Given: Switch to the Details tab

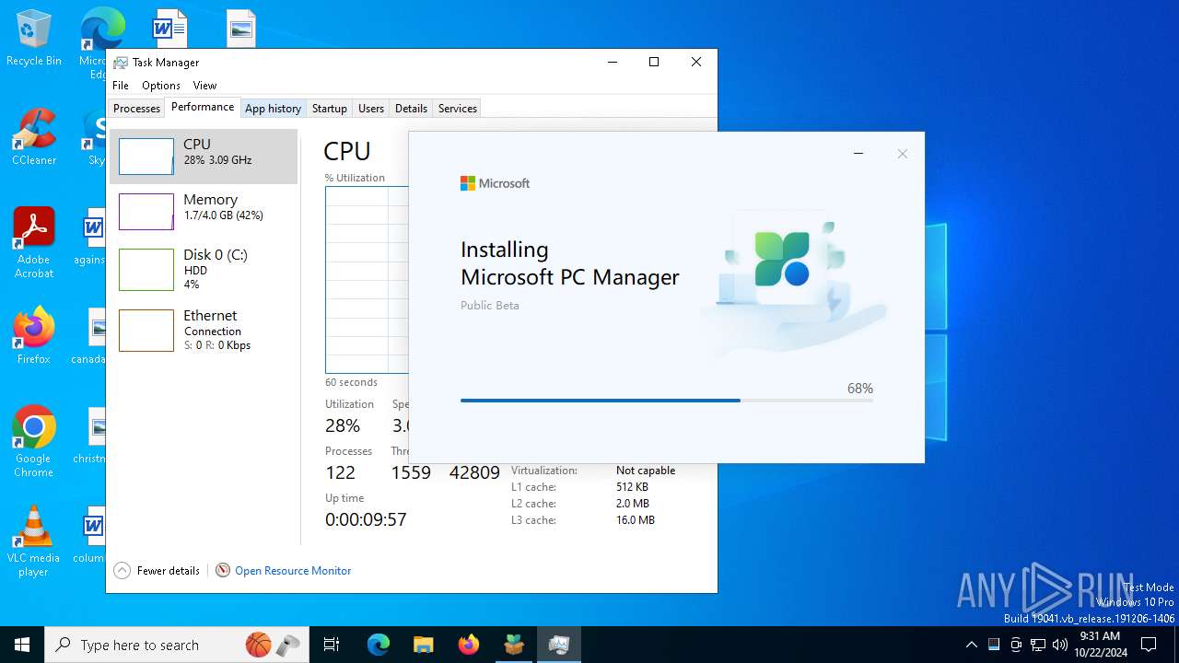Looking at the screenshot, I should tap(411, 108).
